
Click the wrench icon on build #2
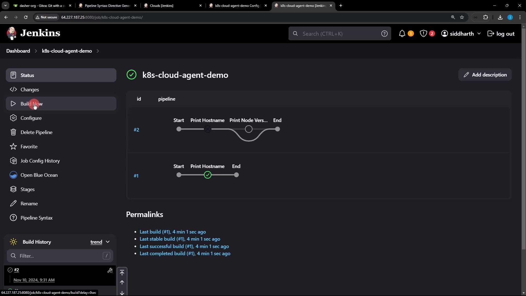coord(110,271)
